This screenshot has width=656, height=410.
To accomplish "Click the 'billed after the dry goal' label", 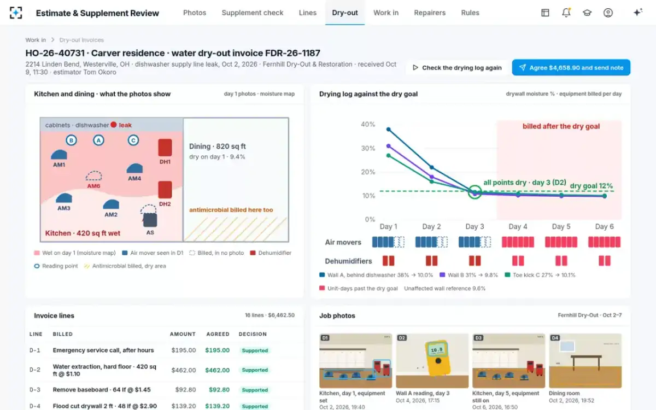I will pyautogui.click(x=561, y=126).
